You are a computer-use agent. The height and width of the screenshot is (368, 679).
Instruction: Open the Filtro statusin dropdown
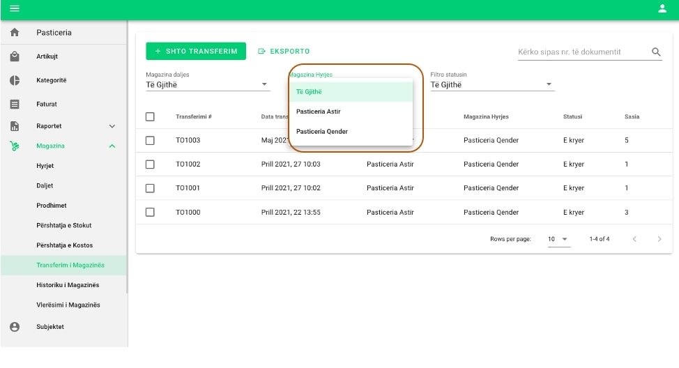pos(491,84)
